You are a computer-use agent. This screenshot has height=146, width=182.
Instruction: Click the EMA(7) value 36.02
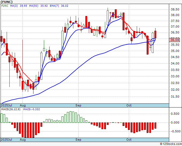(x=65, y=6)
